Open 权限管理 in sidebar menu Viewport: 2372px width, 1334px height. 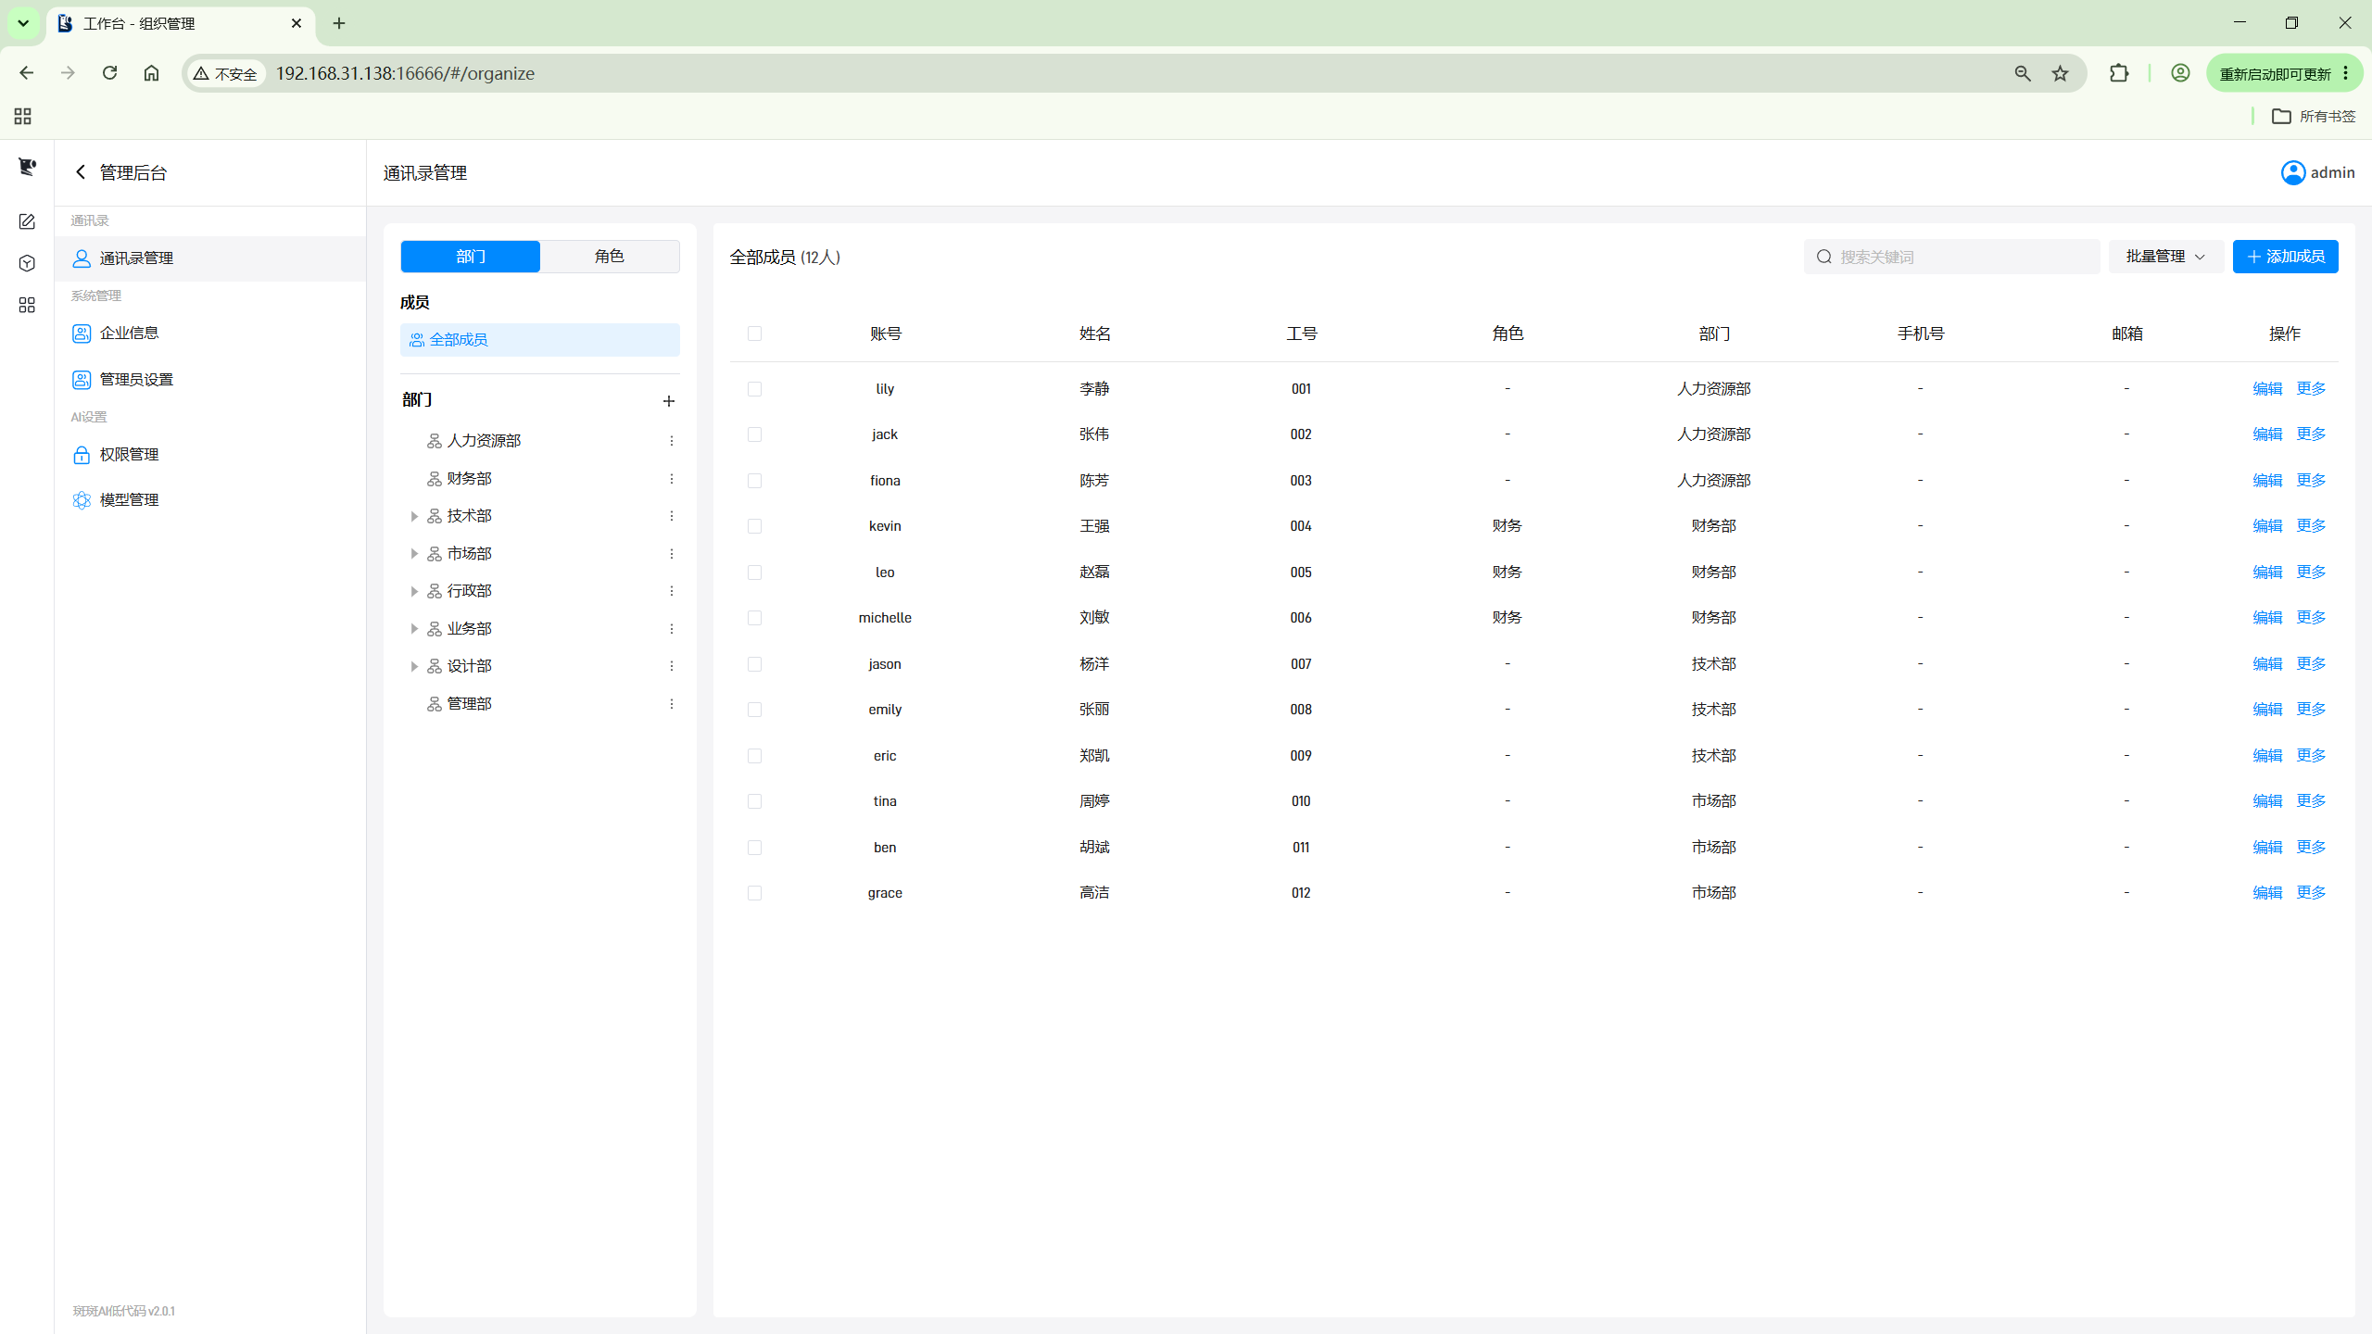[x=210, y=455]
